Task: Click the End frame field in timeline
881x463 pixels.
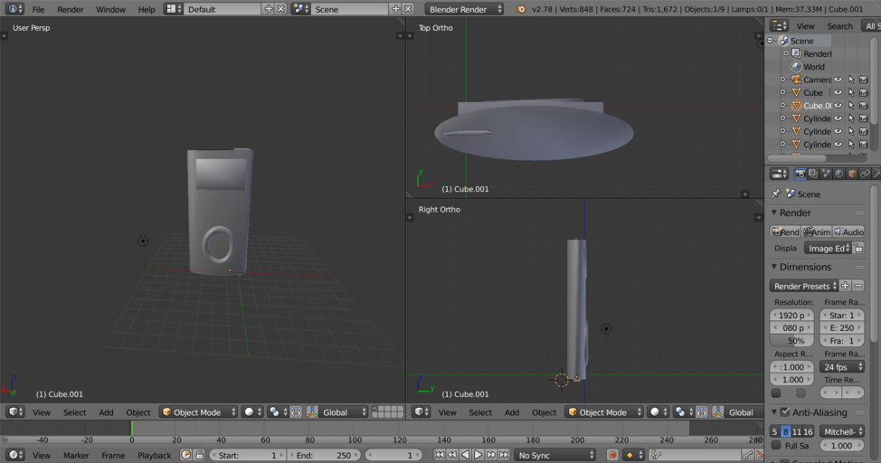Action: [x=324, y=455]
